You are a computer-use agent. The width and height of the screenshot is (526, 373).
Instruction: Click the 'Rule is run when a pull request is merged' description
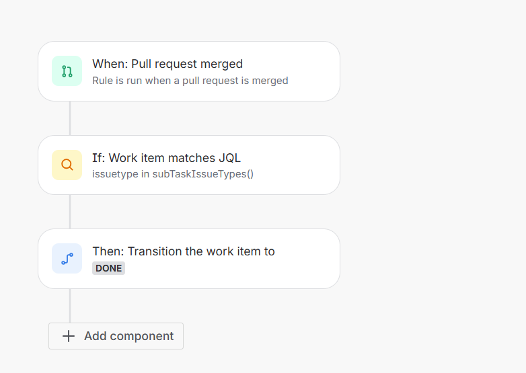click(190, 81)
